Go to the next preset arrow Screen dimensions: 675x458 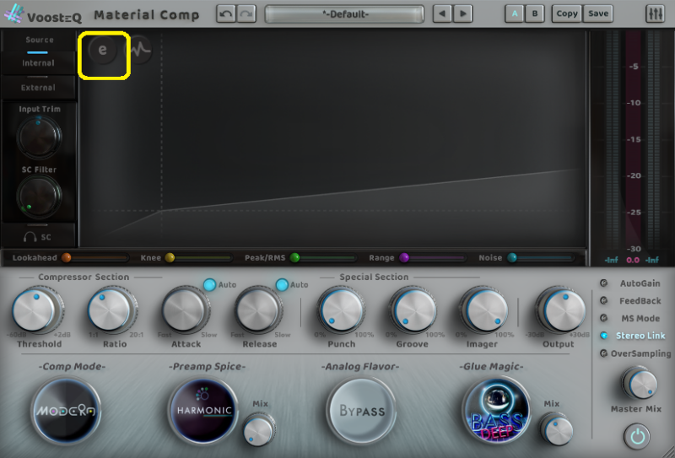[463, 13]
